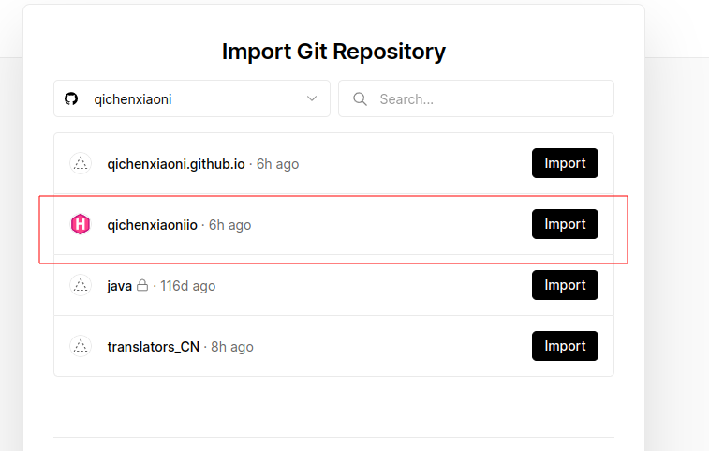Click the lock icon beside java
This screenshot has height=451, width=709.
[x=142, y=285]
